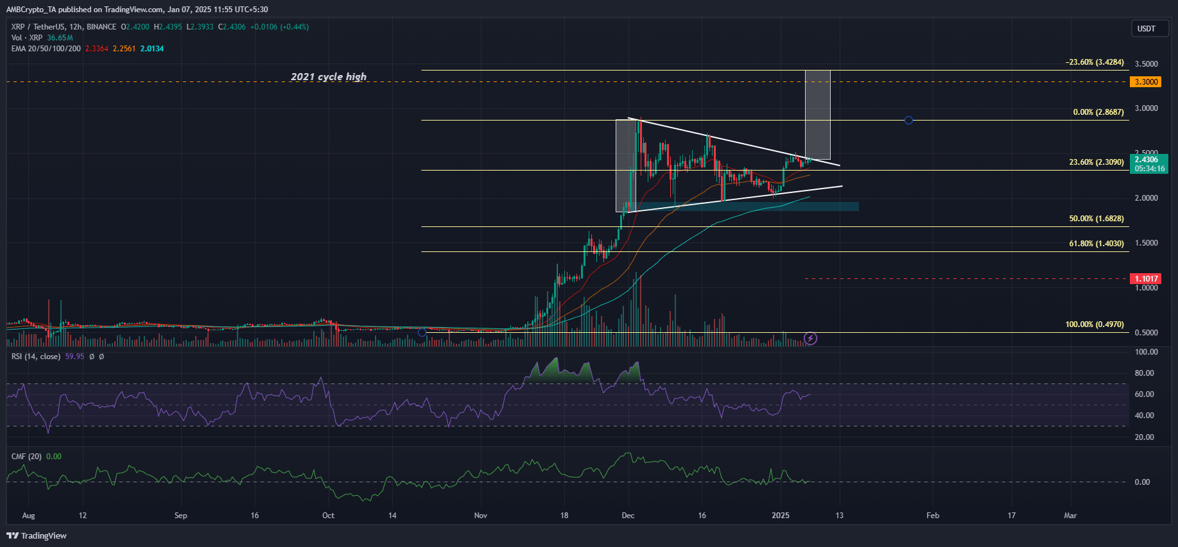Open the USDT currency selector
Viewport: 1178px width, 547px height.
pos(1149,28)
